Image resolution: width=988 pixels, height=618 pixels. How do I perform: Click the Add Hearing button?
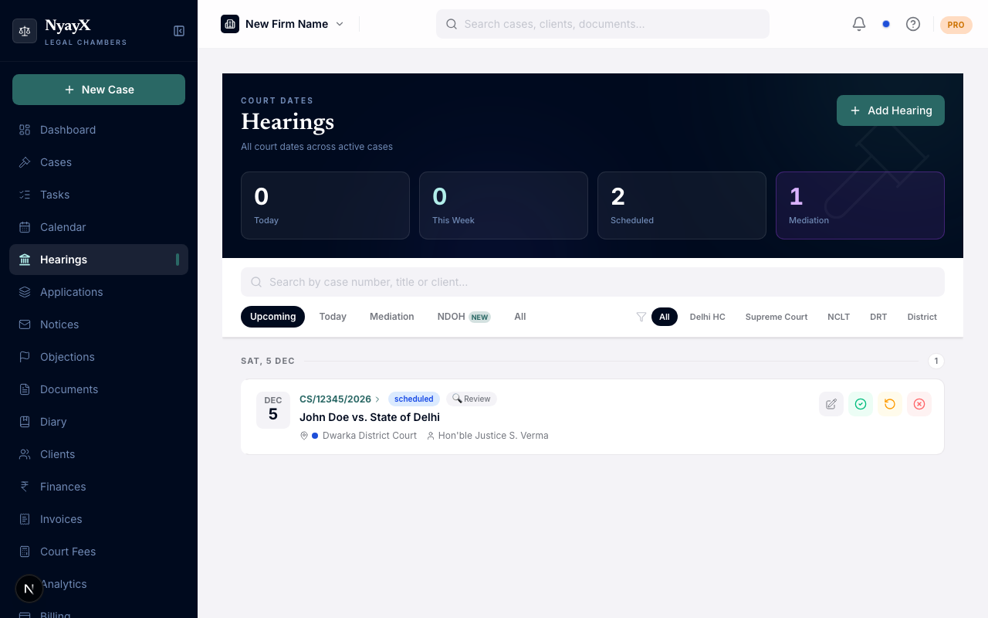pos(890,110)
